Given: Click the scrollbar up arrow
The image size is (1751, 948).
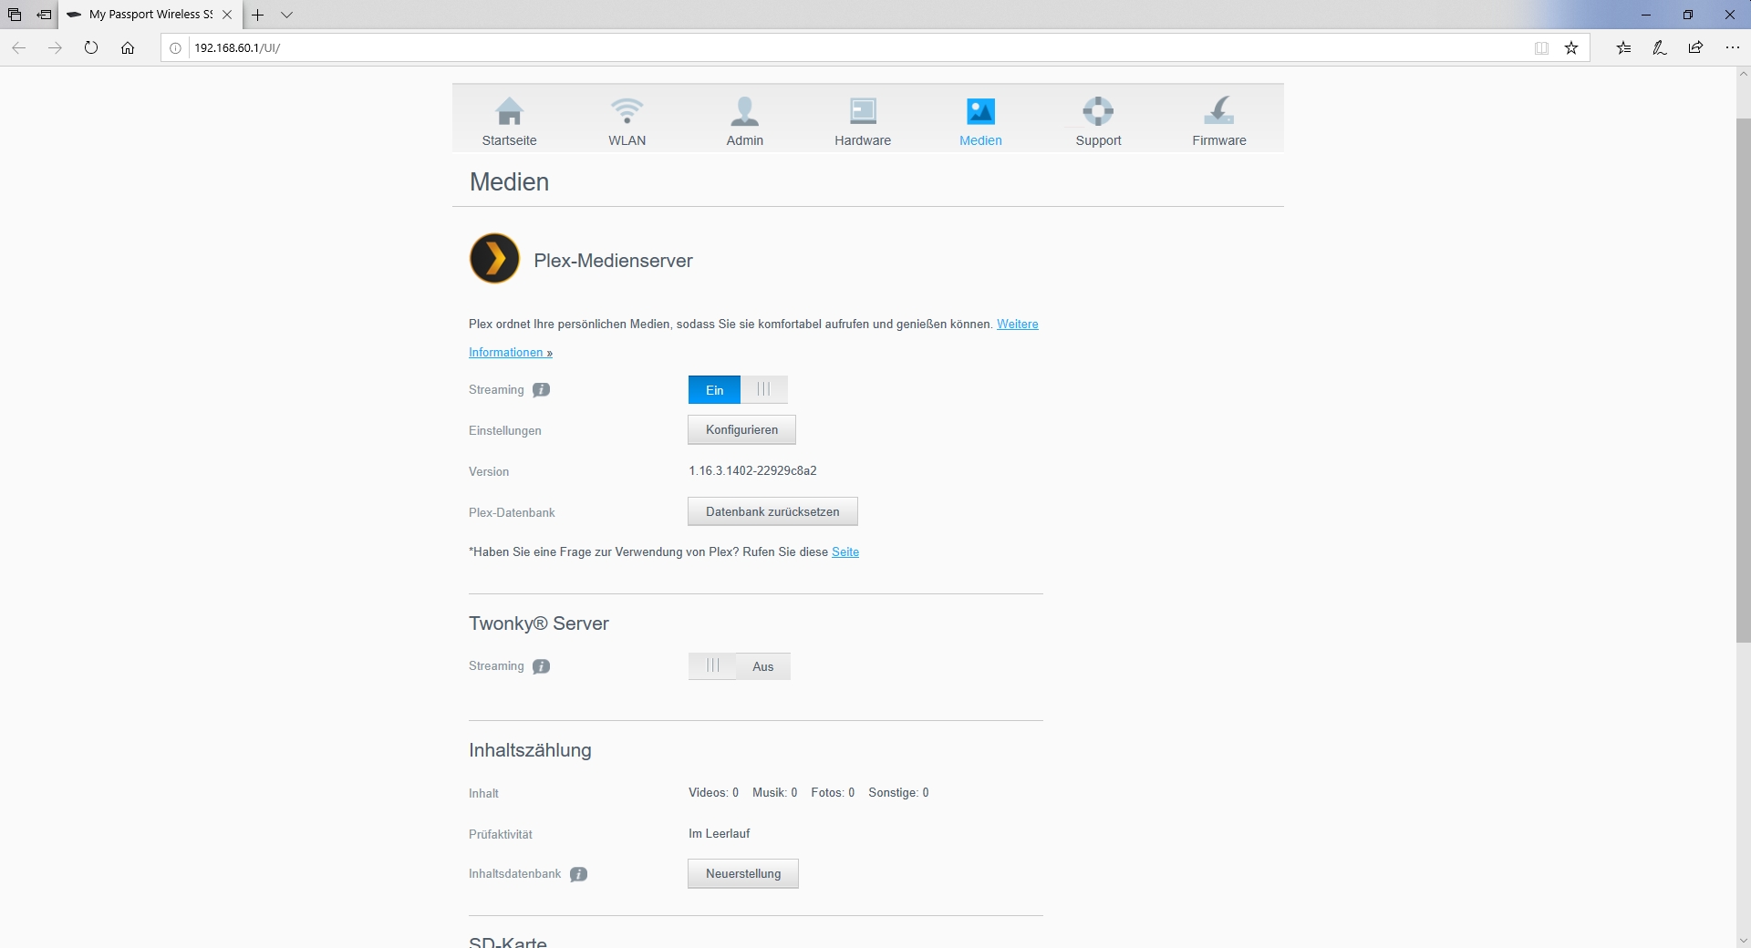Looking at the screenshot, I should pos(1743,74).
